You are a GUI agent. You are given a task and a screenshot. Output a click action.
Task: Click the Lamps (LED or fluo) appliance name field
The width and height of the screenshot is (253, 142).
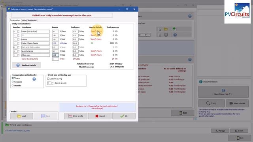click(x=35, y=32)
